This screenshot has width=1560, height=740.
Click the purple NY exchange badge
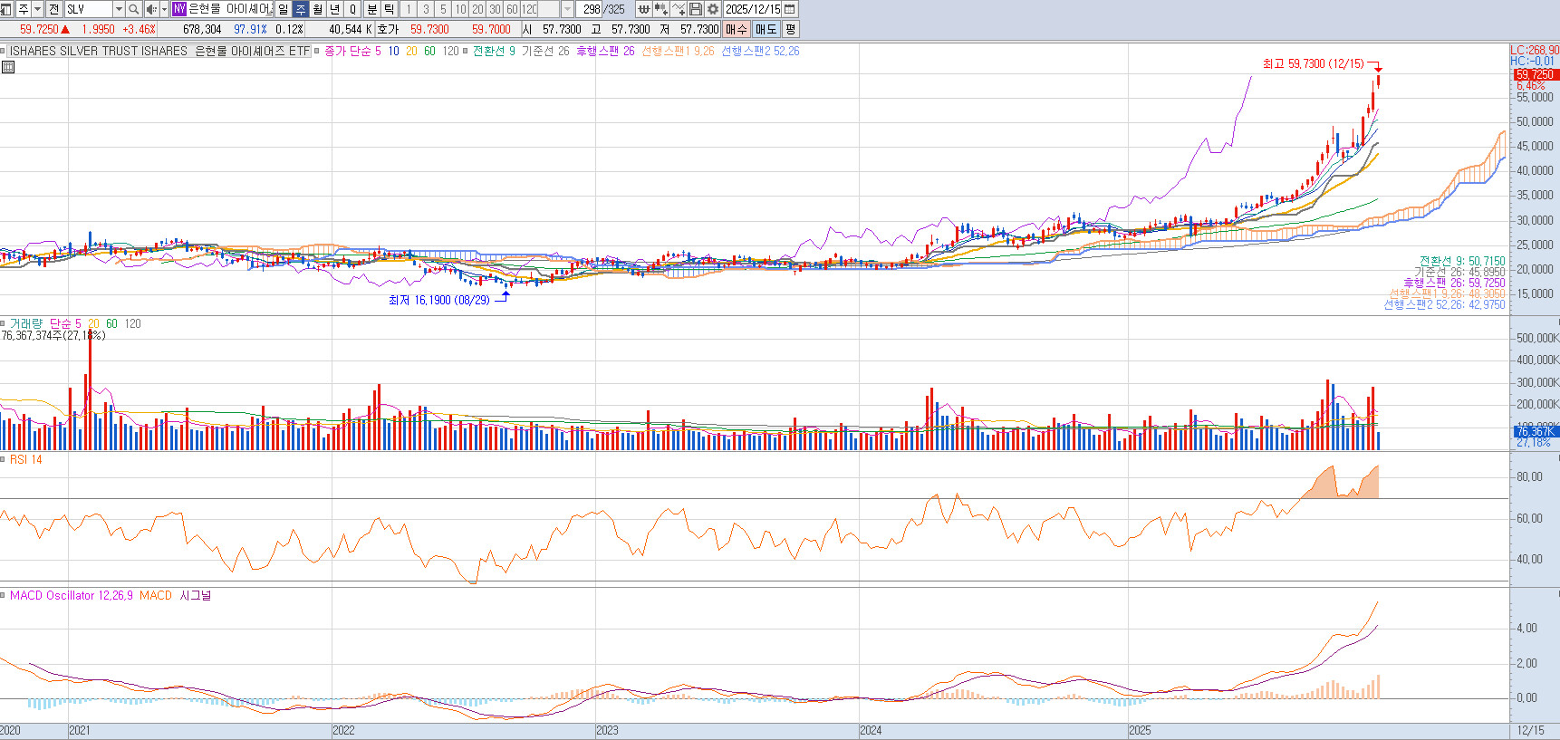[179, 9]
